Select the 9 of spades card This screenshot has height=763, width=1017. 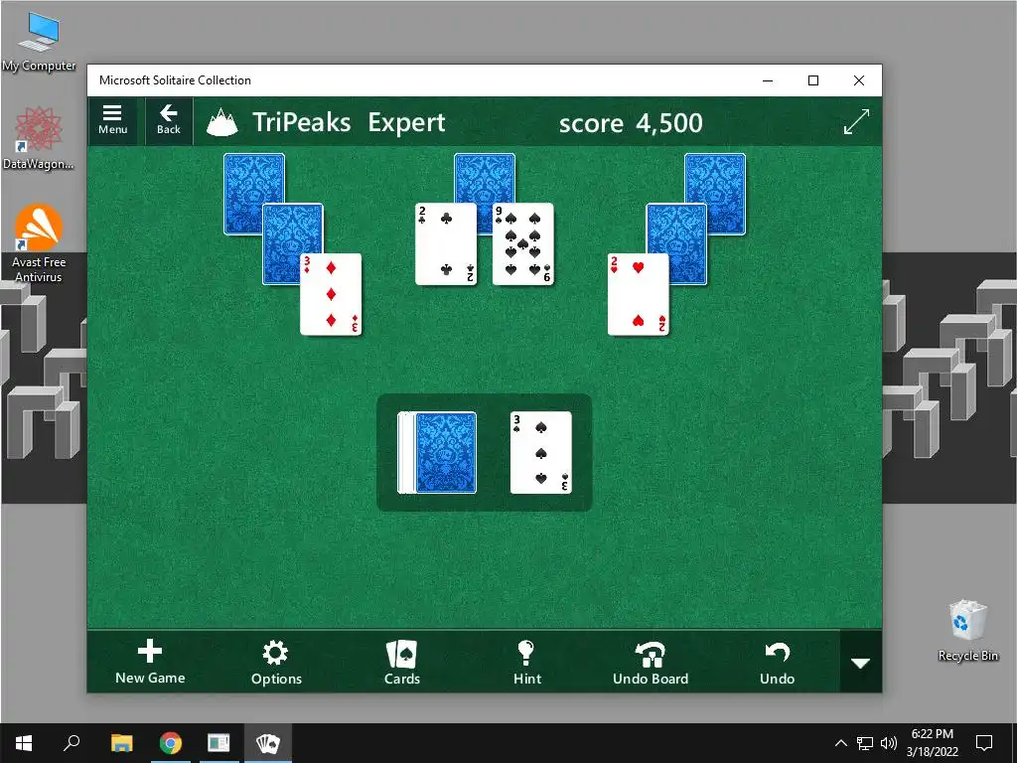point(522,244)
